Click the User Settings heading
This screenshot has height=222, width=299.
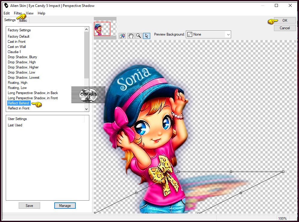coord(17,119)
